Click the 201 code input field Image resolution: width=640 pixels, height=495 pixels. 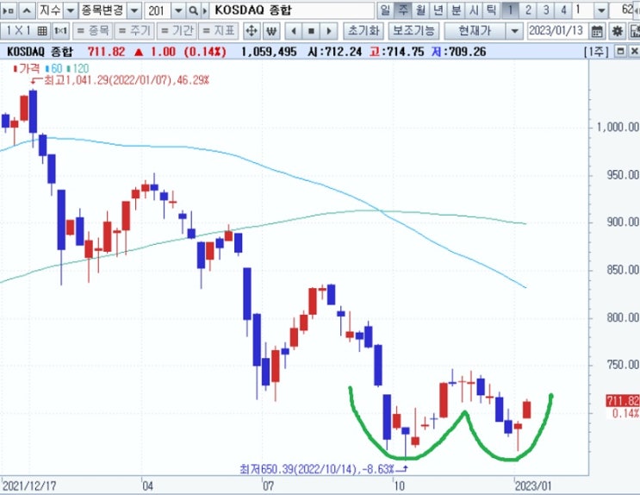[x=158, y=10]
